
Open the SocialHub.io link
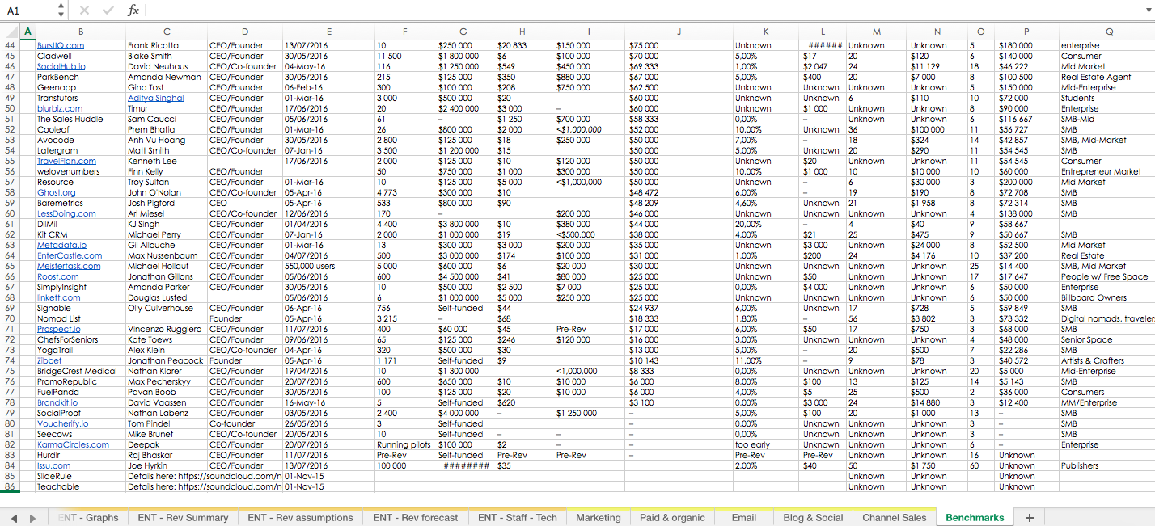pyautogui.click(x=61, y=67)
